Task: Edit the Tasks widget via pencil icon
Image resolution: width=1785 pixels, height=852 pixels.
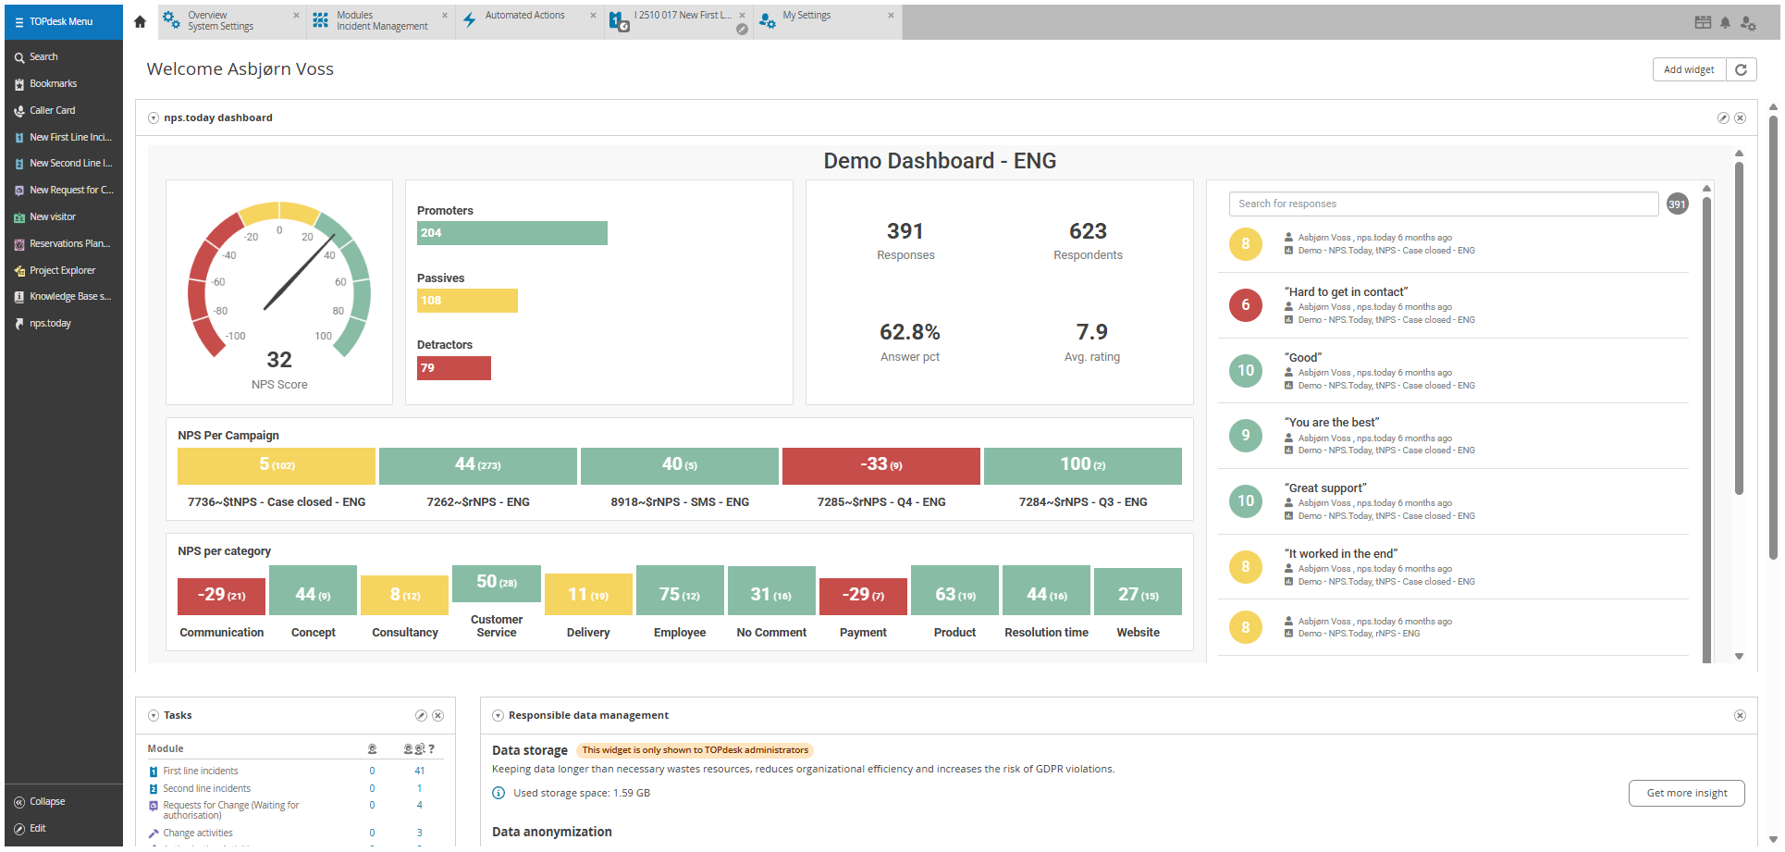Action: point(423,715)
